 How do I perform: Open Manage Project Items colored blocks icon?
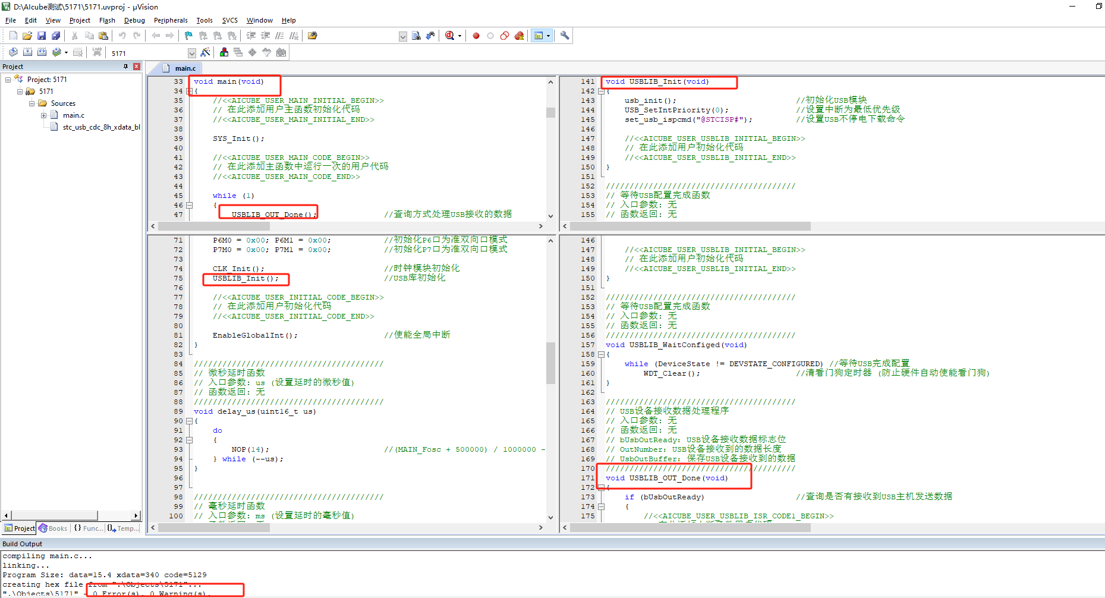[223, 52]
